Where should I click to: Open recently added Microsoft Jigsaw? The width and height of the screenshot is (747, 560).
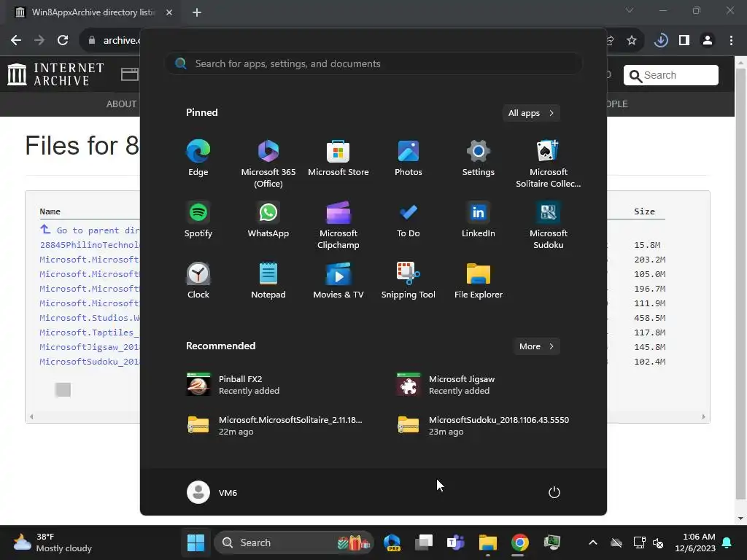[446, 385]
